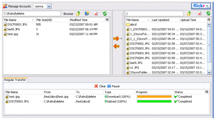
Task: Select remote file 1_DSCF0003...
Action: [x=166, y=29]
